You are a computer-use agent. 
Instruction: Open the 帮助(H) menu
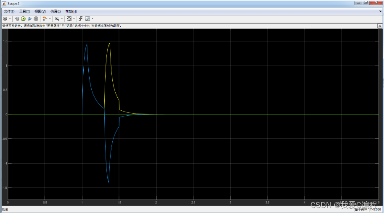click(71, 11)
